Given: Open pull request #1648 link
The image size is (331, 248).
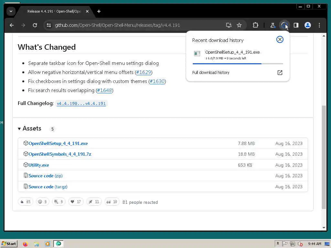Looking at the screenshot, I should click(x=104, y=90).
